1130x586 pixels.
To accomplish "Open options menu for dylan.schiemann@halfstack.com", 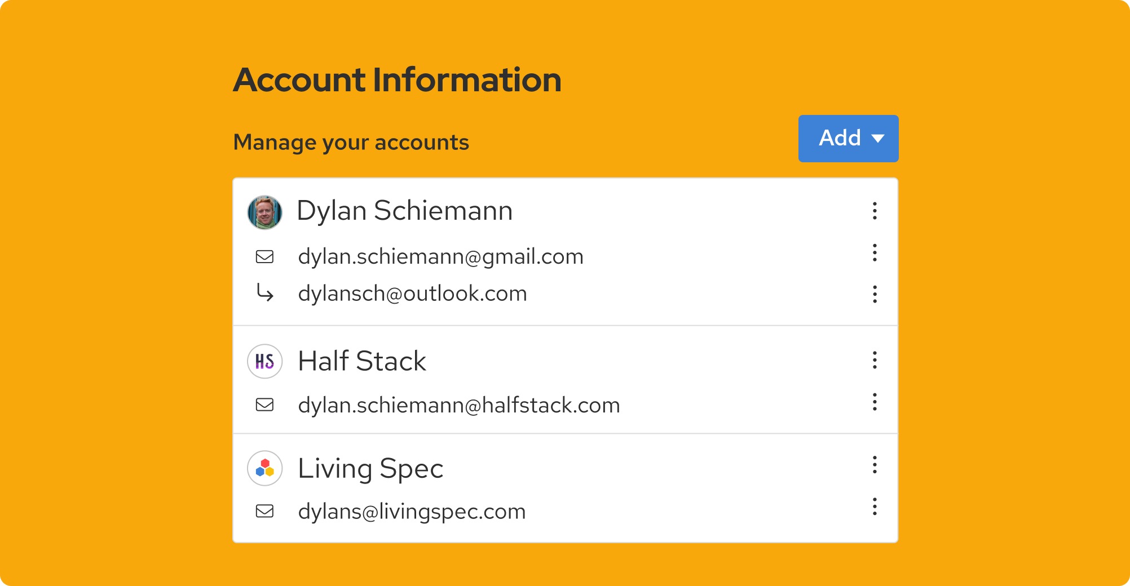I will (x=875, y=402).
